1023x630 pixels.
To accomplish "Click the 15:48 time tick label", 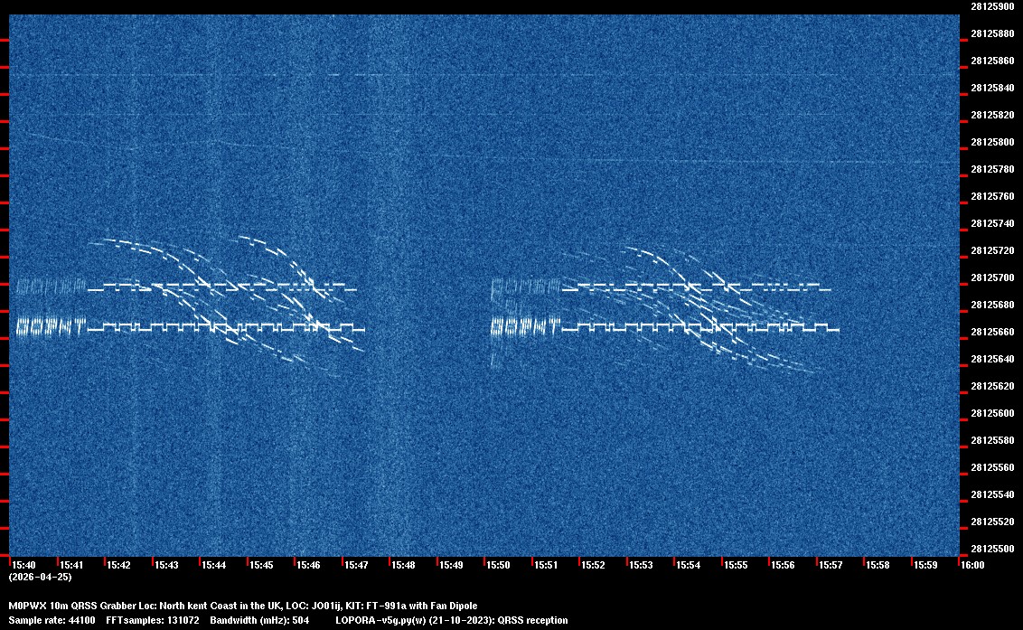I will 403,565.
